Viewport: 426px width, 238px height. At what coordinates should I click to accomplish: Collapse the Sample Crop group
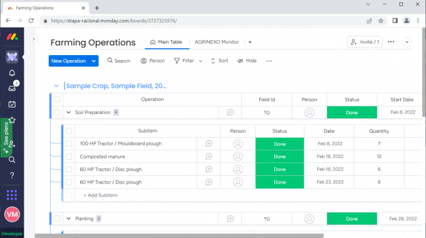[56, 86]
